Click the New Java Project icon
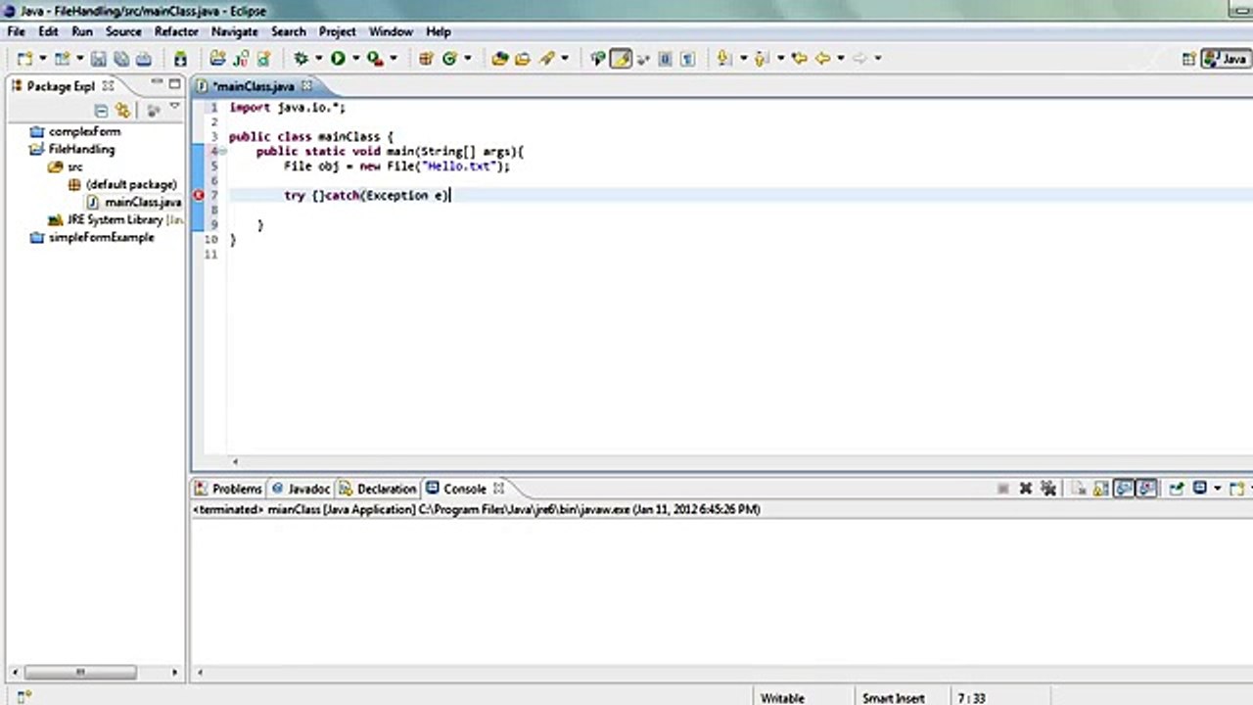The image size is (1253, 705). coord(217,59)
